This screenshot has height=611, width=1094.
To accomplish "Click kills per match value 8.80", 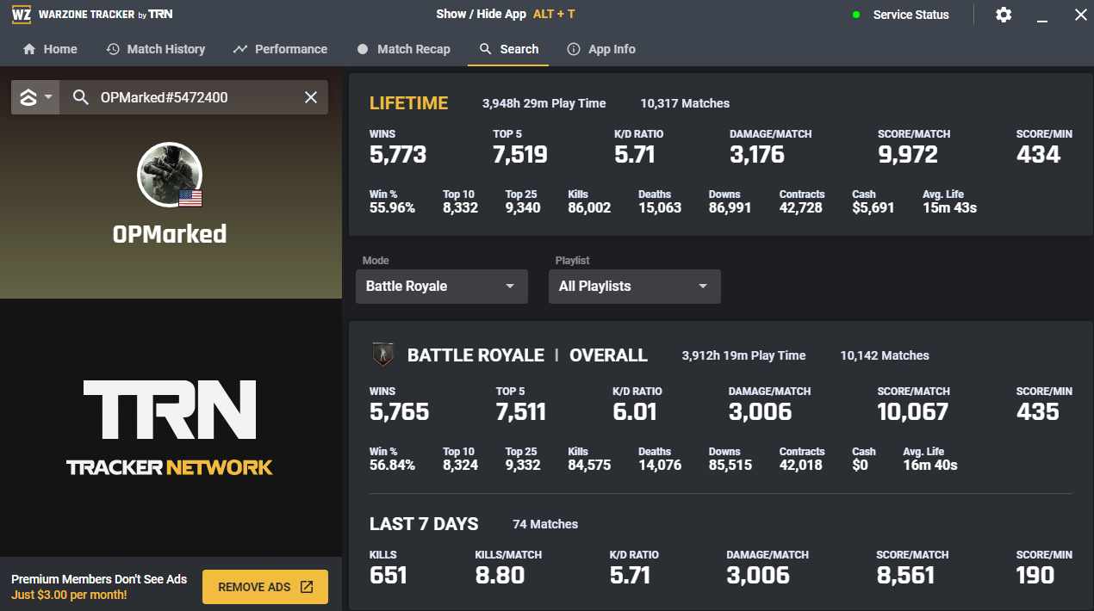I will point(500,576).
